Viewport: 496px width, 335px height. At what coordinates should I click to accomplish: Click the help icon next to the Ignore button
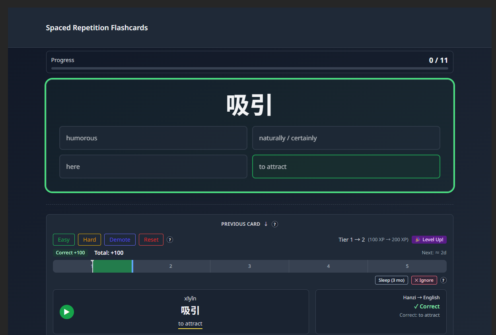443,280
